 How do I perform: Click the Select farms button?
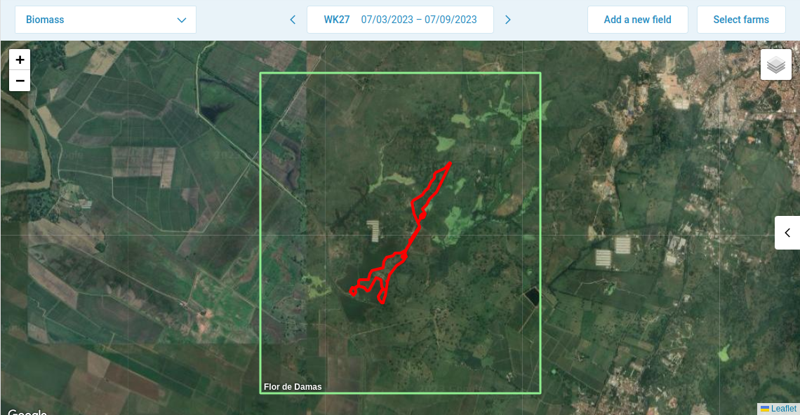[x=741, y=19]
